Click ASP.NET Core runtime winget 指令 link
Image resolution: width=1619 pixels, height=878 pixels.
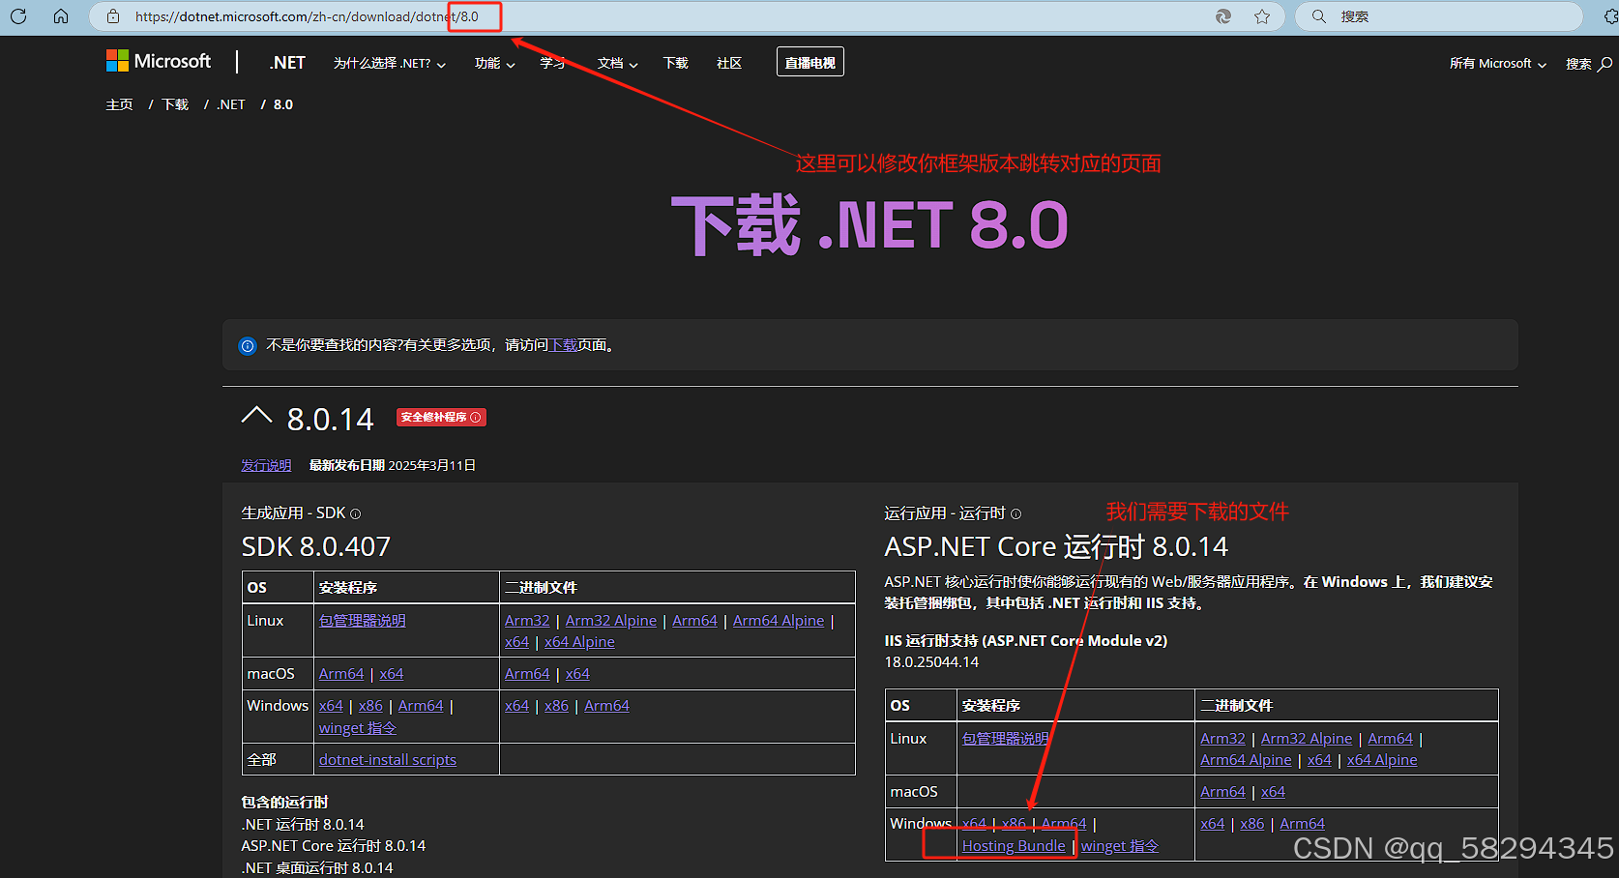(1120, 846)
